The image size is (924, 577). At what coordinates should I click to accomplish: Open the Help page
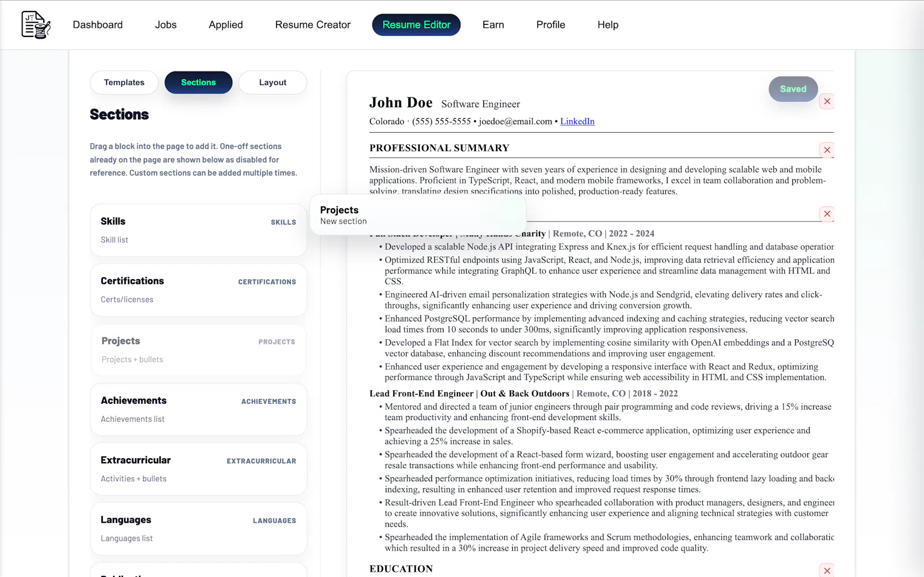click(x=608, y=25)
